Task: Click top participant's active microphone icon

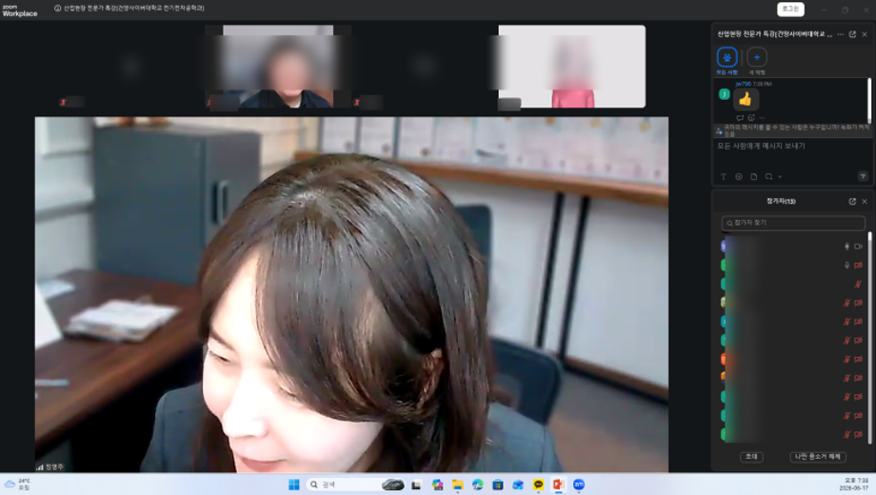Action: point(846,247)
